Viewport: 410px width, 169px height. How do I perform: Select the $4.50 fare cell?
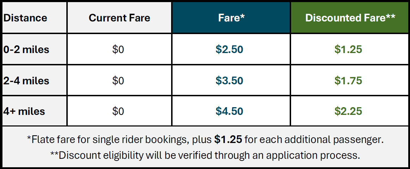[229, 111]
